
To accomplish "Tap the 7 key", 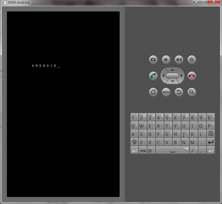I will point(185,117).
